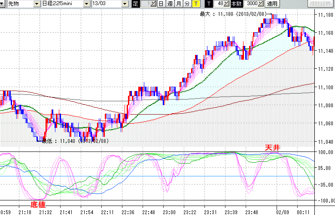This screenshot has height=215, width=335.
Task: Click the black 本数 label icon
Action: (236, 4)
